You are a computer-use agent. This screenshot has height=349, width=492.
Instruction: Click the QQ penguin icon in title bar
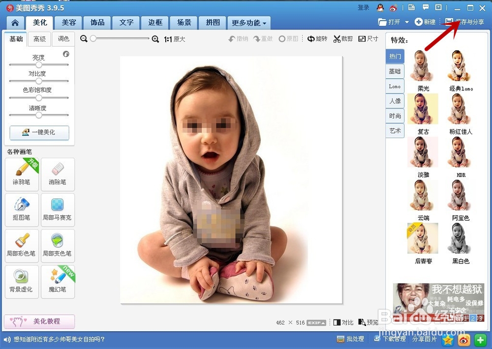380,8
